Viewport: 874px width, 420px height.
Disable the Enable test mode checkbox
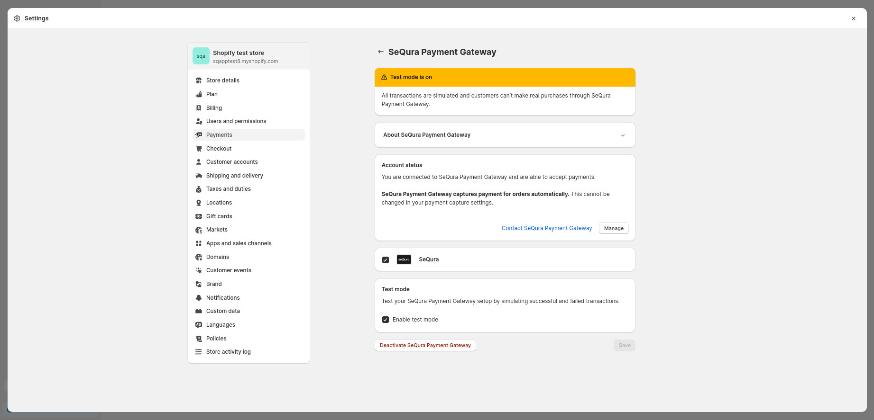click(386, 320)
